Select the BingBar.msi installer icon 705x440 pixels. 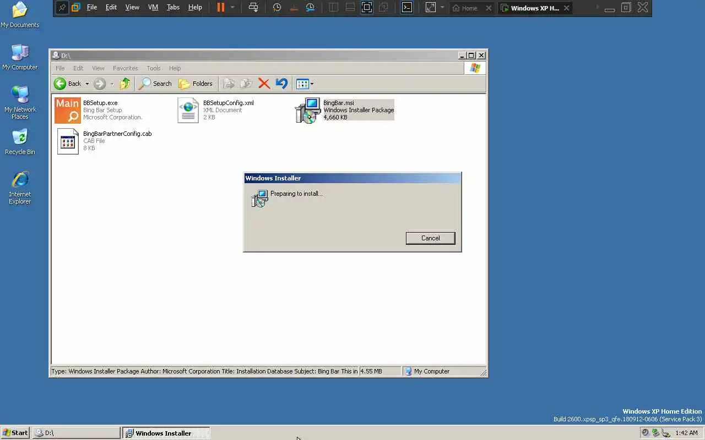[307, 111]
